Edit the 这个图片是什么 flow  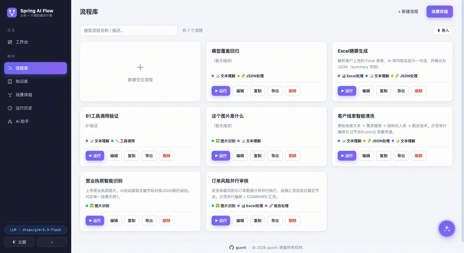tap(240, 156)
